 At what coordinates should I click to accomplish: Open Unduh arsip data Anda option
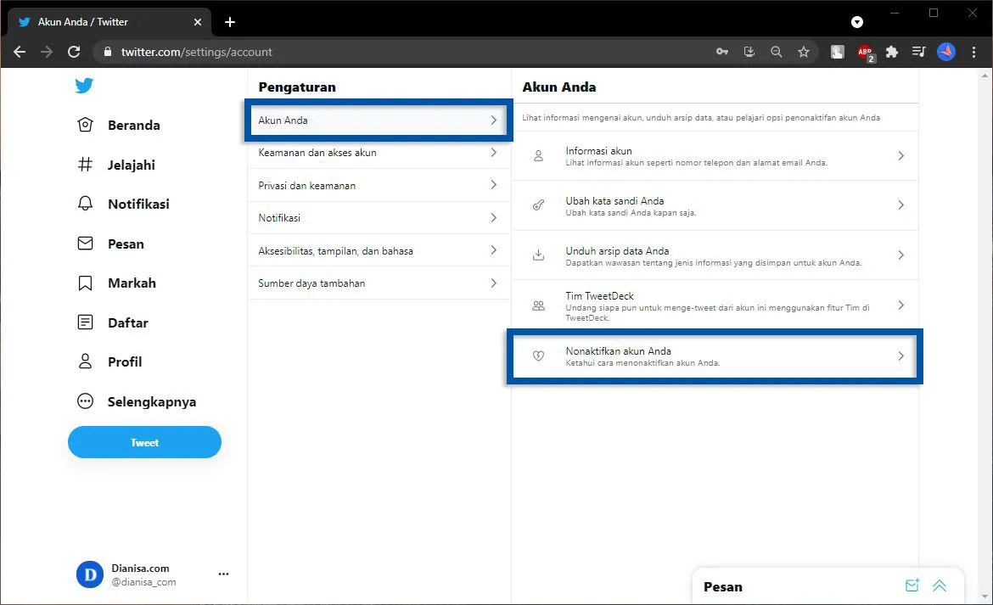click(714, 256)
